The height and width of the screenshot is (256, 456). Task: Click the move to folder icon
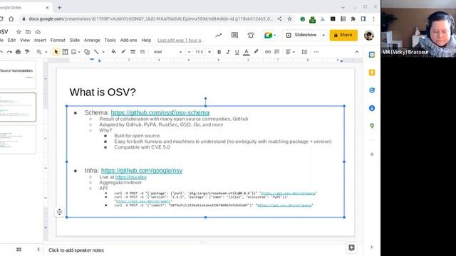point(28,32)
